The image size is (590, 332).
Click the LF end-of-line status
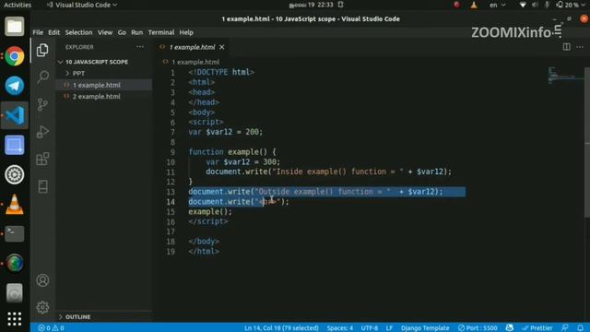click(x=389, y=328)
